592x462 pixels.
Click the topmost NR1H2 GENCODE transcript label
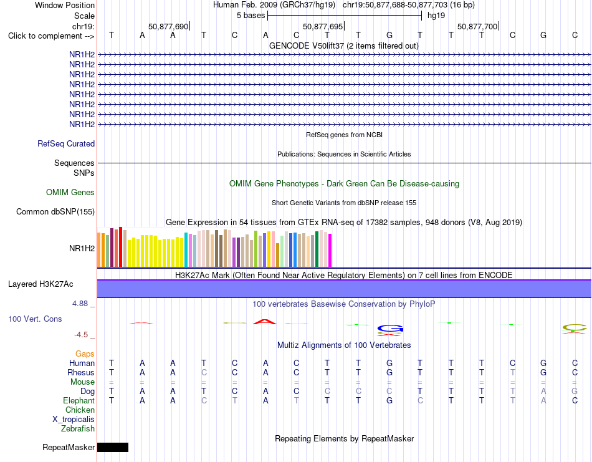point(82,54)
